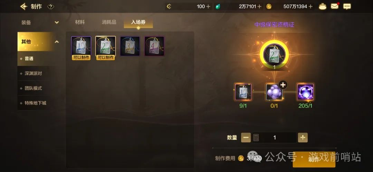This screenshot has width=373, height=172.
Task: Collapse the 其他 category section
Action: pyautogui.click(x=57, y=42)
